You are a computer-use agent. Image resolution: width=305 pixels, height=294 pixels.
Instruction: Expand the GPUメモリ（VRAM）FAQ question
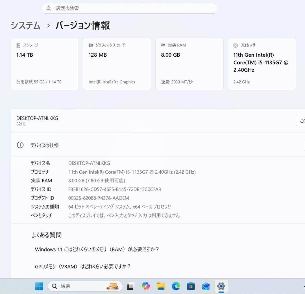pyautogui.click(x=82, y=266)
